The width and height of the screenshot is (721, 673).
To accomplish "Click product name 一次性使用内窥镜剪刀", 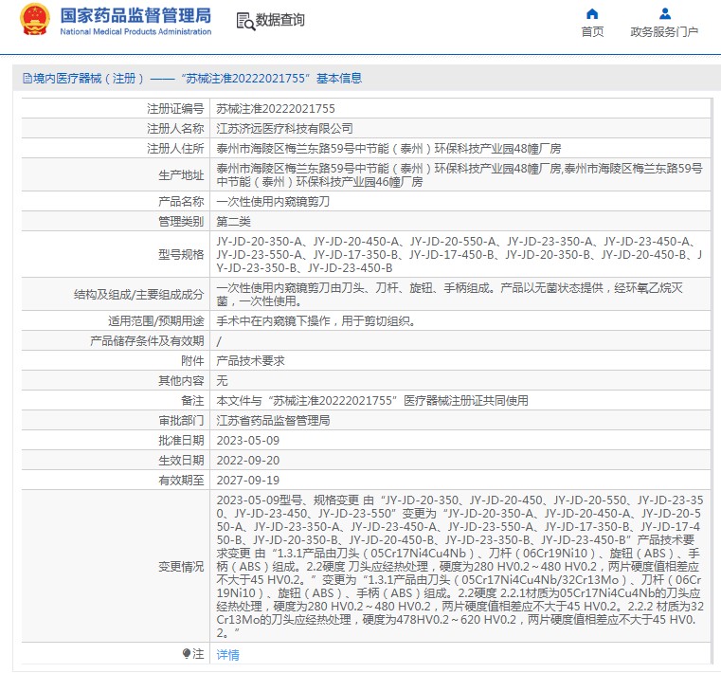I will click(273, 202).
